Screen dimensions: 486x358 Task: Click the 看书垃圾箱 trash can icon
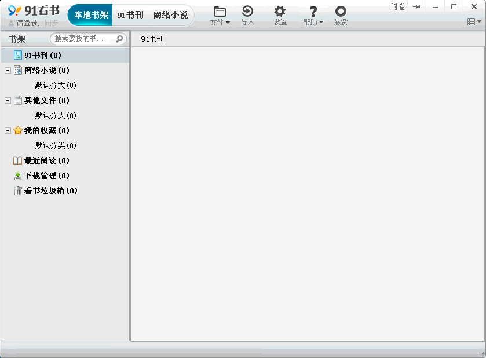(18, 191)
